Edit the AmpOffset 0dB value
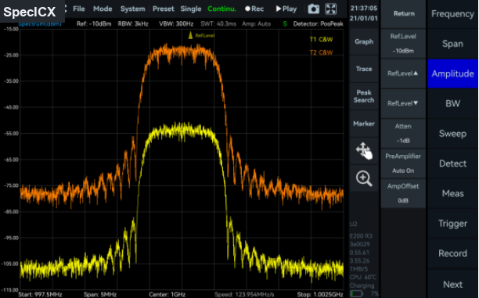The height and width of the screenshot is (298, 479). pos(403,193)
